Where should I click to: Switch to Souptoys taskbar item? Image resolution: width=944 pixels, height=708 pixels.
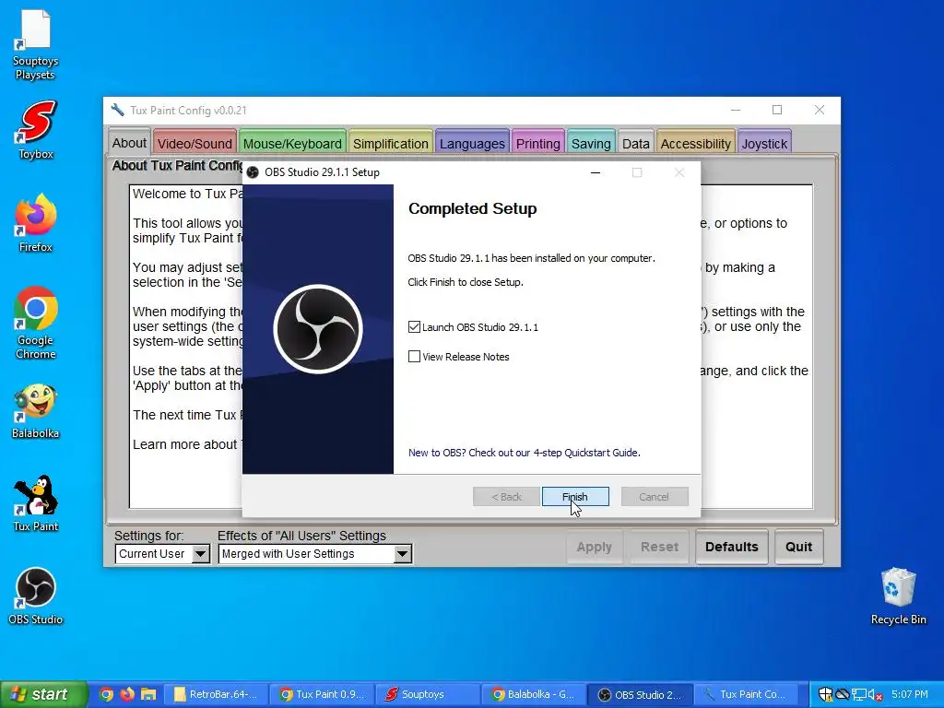click(x=428, y=694)
